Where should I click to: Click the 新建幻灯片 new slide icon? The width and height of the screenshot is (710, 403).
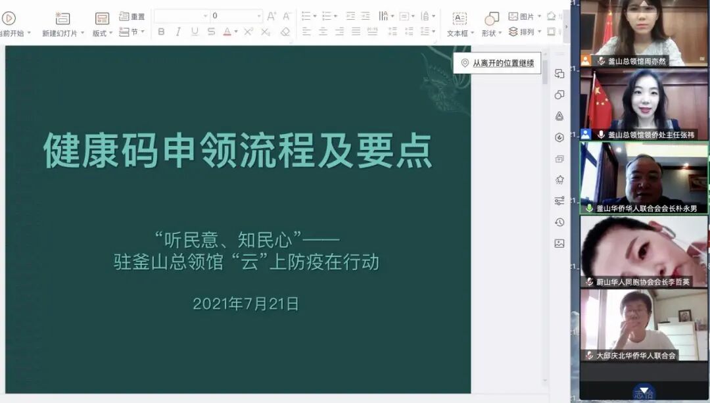(x=62, y=18)
